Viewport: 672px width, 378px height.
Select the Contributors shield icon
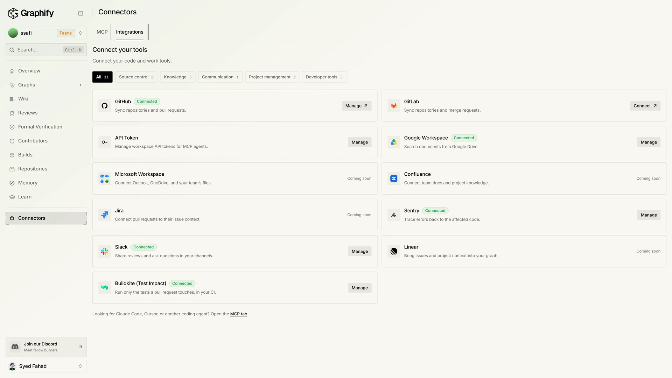[12, 141]
